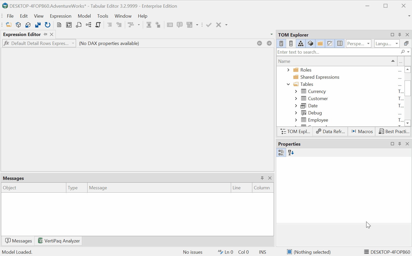Select the Shared Expressions folder
The image size is (412, 256).
(x=320, y=77)
